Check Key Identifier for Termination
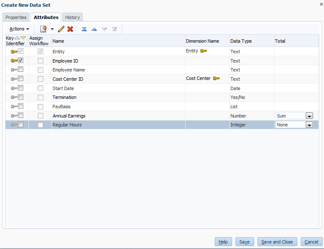Screen dimensions: 324x249 pyautogui.click(x=20, y=97)
